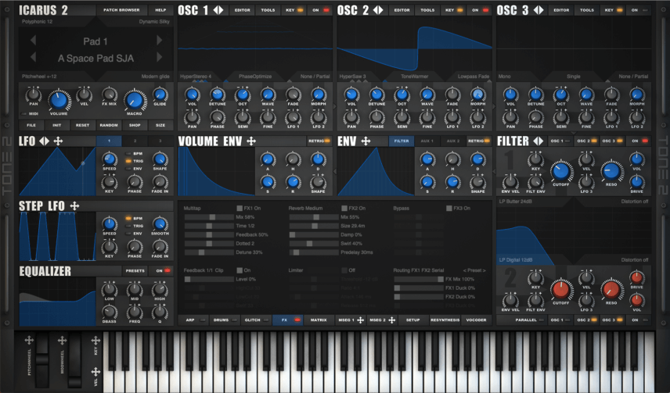Open the PATCH BROWSER
The width and height of the screenshot is (670, 393).
[x=121, y=10]
